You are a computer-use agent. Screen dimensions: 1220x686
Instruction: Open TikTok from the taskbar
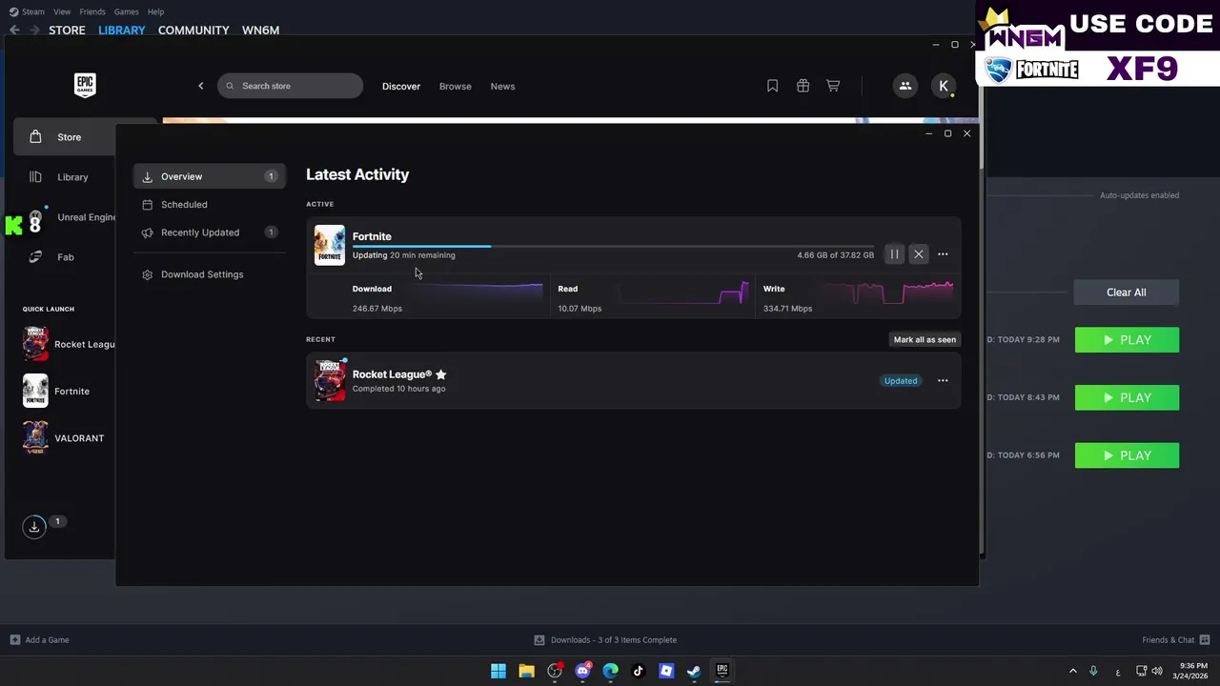(x=639, y=671)
